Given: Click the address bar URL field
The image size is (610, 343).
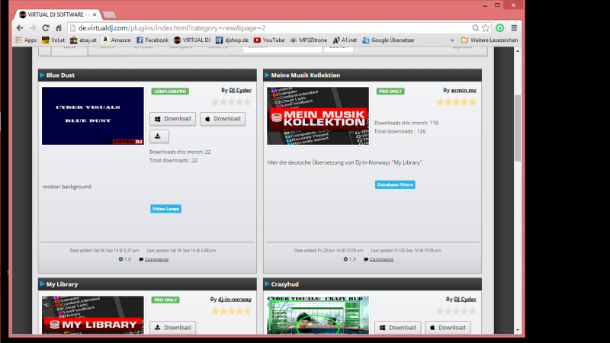Looking at the screenshot, I should coord(268,28).
